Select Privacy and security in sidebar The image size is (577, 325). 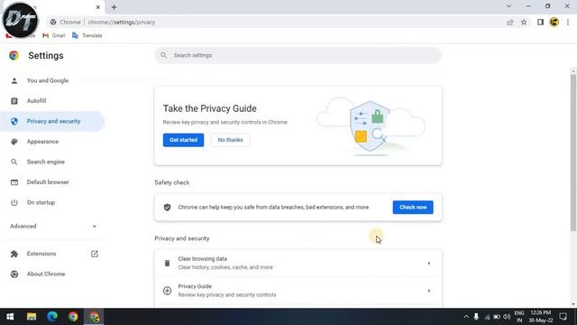(x=53, y=121)
